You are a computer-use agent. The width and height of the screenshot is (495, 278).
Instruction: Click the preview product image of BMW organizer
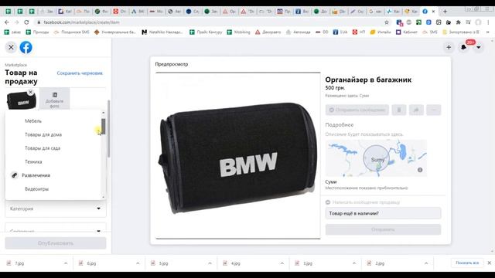pyautogui.click(x=237, y=156)
